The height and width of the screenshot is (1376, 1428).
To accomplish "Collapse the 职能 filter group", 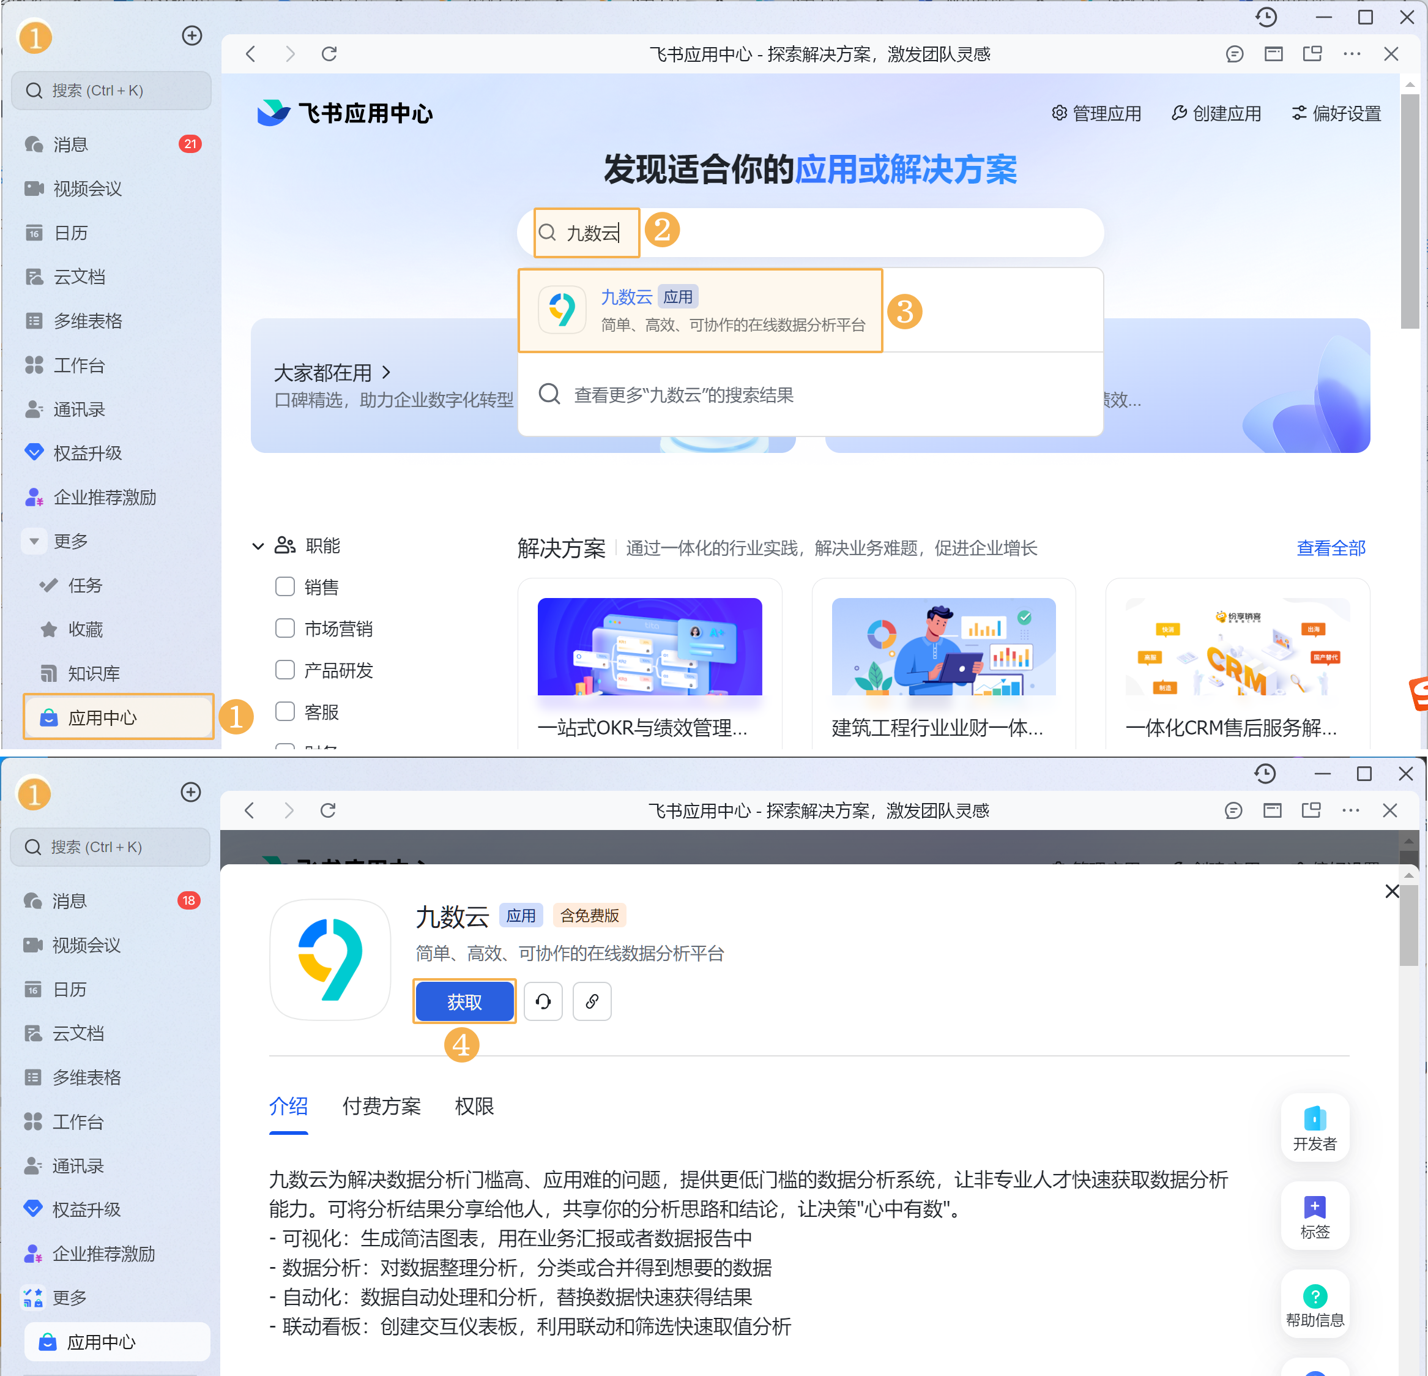I will click(258, 547).
